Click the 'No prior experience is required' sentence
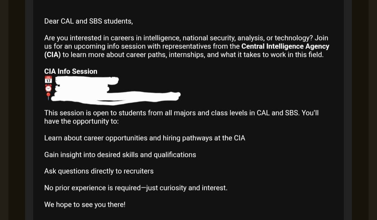The width and height of the screenshot is (377, 220). click(136, 188)
